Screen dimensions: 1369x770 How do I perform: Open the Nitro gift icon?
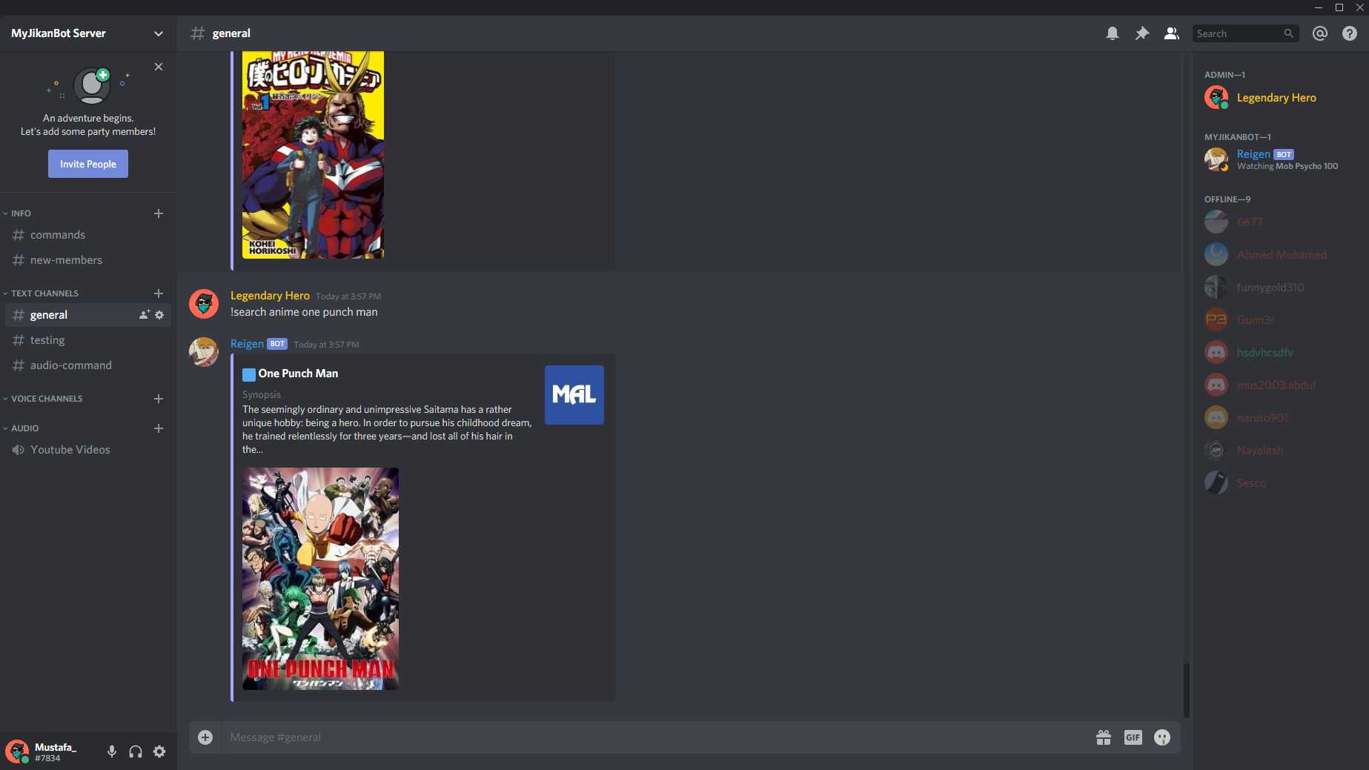pos(1103,737)
